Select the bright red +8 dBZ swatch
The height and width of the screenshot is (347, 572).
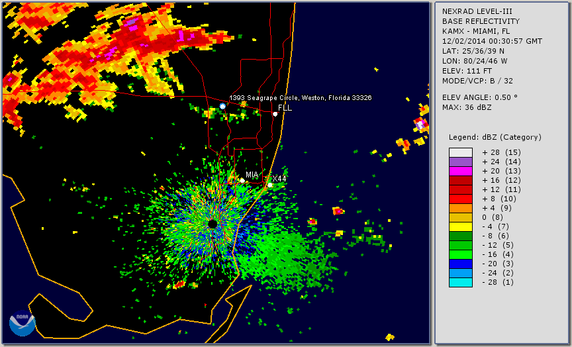[461, 199]
